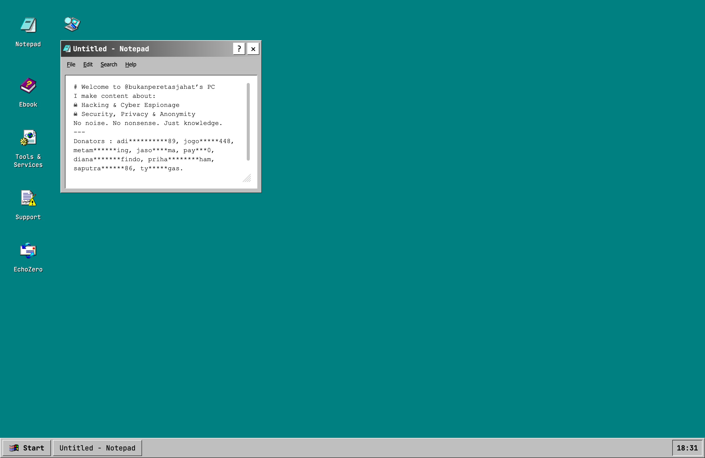Viewport: 705px width, 458px height.
Task: Open the File menu
Action: pos(71,64)
